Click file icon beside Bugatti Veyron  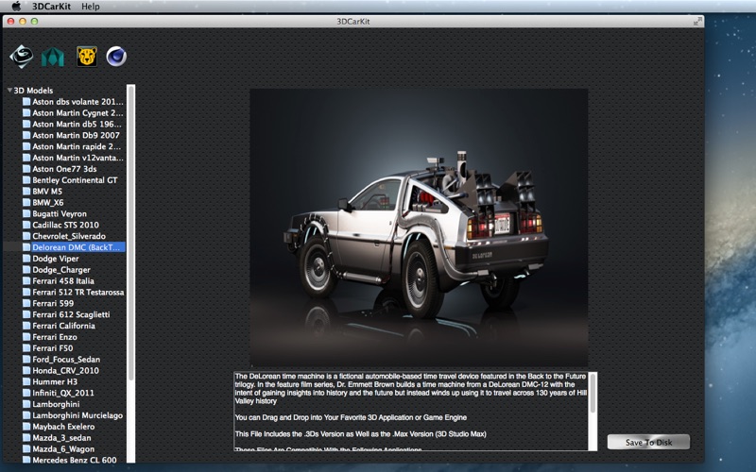click(x=26, y=214)
